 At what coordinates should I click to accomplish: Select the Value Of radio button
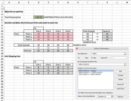pyautogui.click(x=99, y=58)
